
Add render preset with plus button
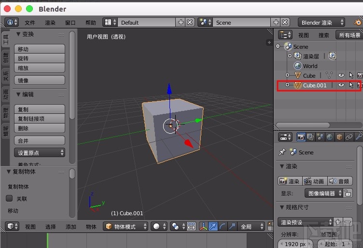pos(338,222)
